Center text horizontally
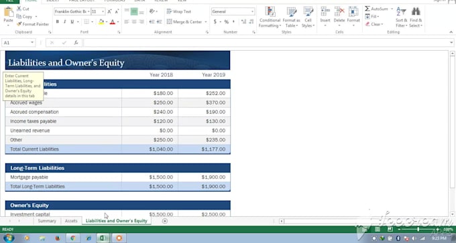The height and width of the screenshot is (243, 456). click(134, 22)
